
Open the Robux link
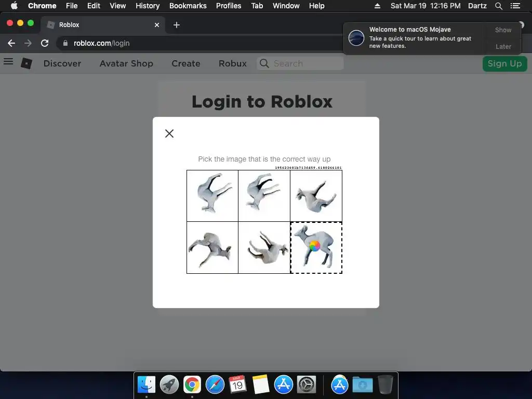(x=232, y=63)
